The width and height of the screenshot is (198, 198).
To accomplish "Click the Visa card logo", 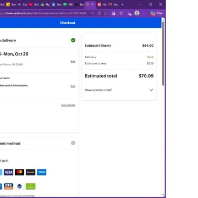I will pyautogui.click(x=9, y=172).
